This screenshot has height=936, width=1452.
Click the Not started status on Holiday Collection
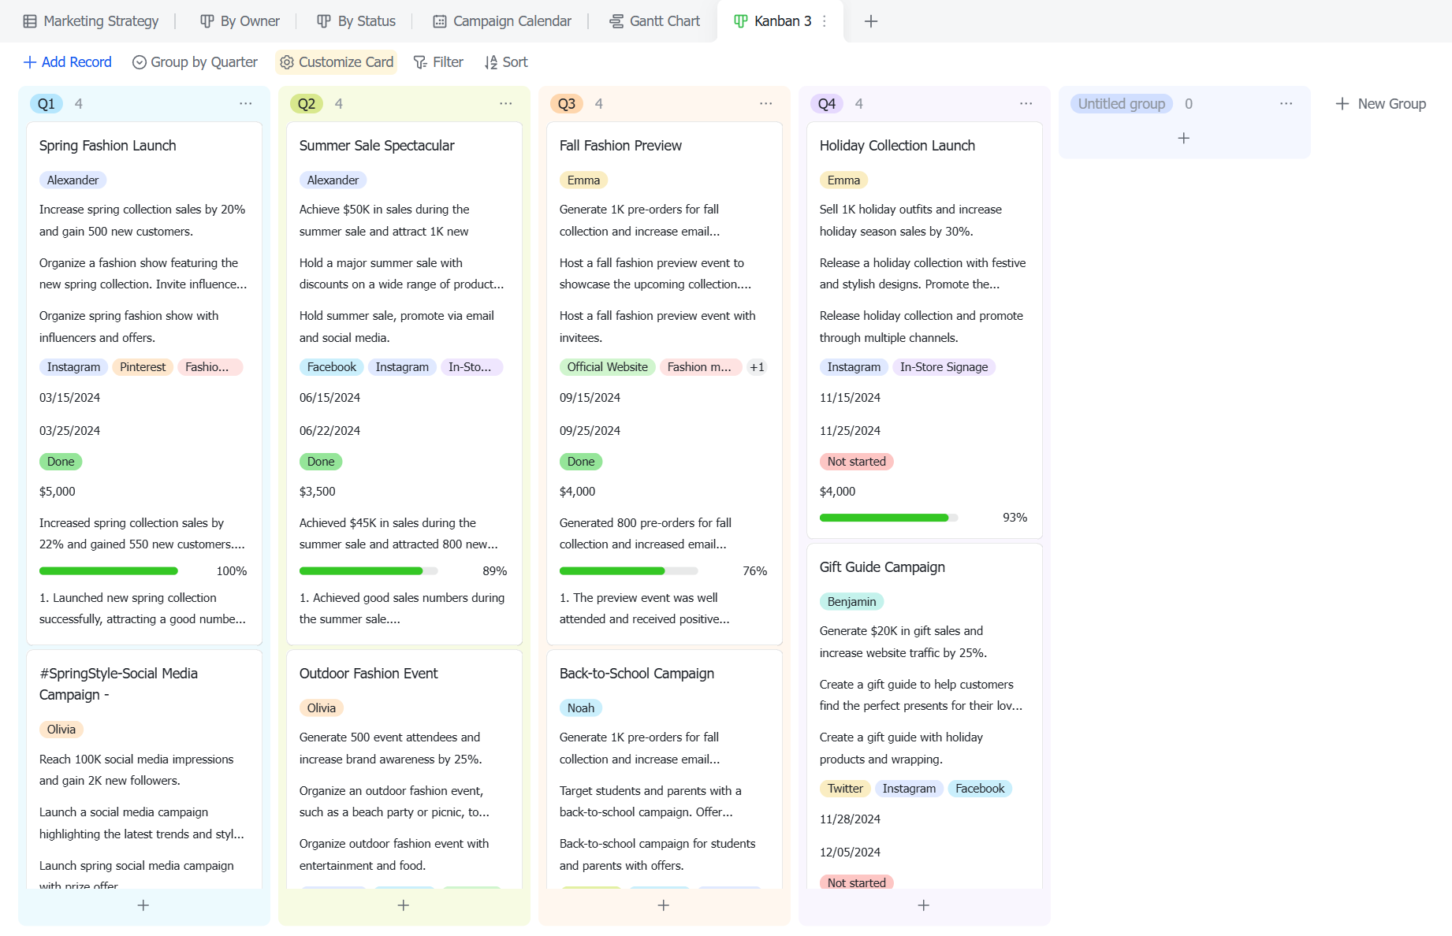coord(856,462)
